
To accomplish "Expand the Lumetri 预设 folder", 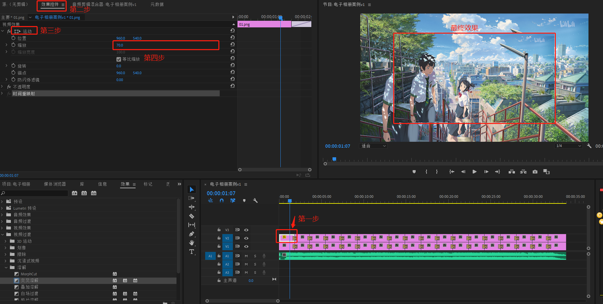I will [x=2, y=208].
